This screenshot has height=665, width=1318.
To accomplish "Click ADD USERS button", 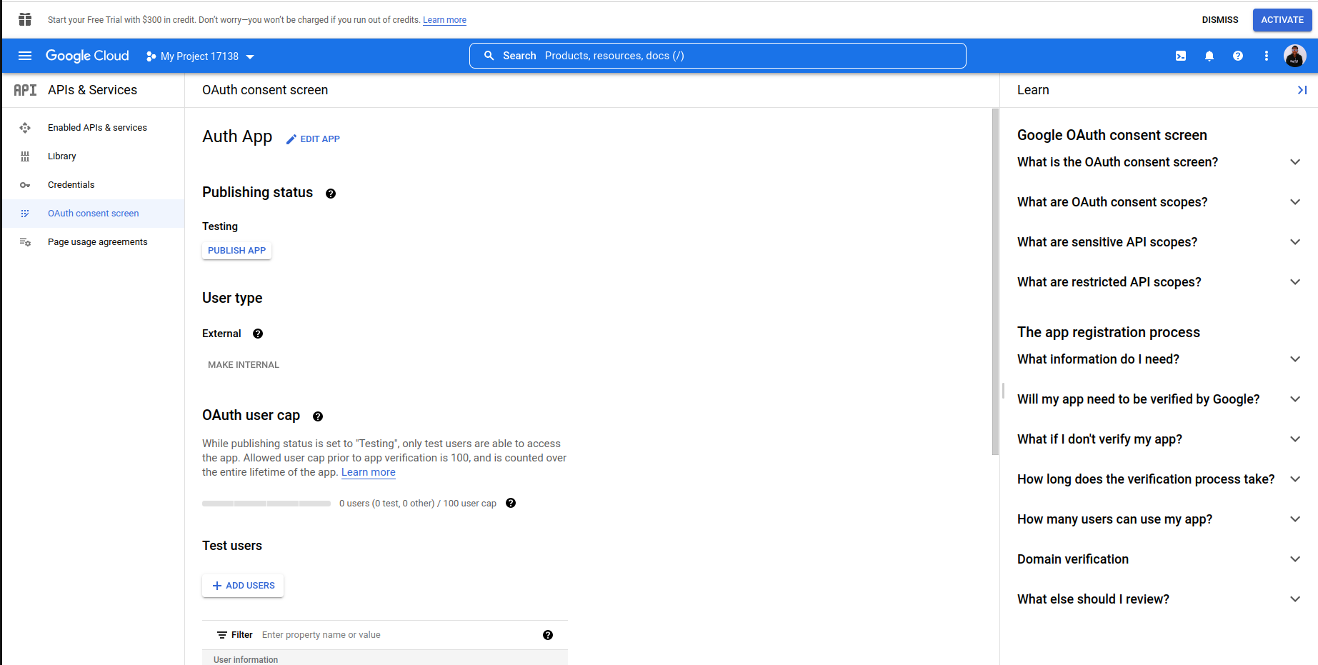I will [x=243, y=586].
